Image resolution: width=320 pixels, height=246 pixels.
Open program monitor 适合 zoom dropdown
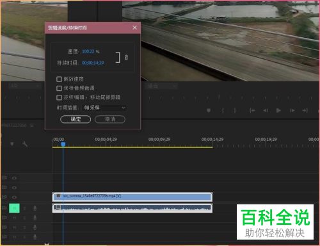click(x=161, y=86)
